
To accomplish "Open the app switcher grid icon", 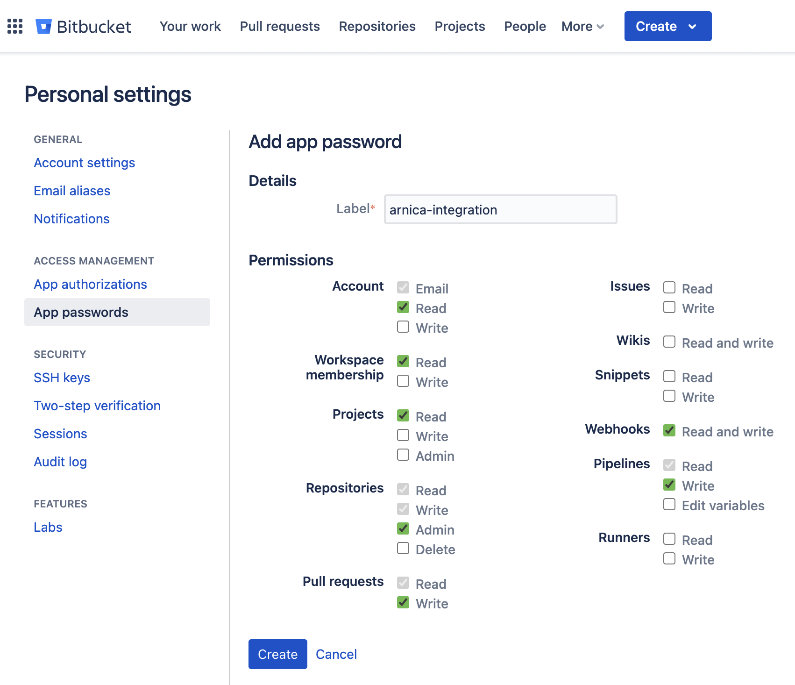I will (x=15, y=26).
